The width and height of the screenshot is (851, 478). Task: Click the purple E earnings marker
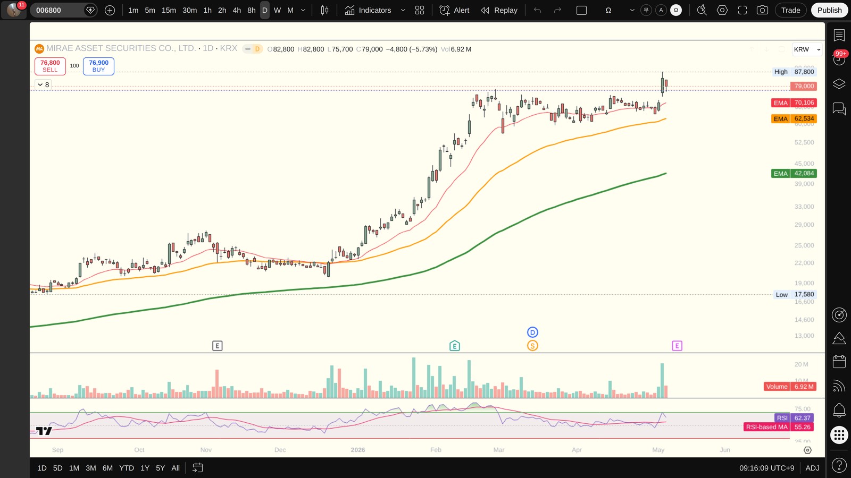[x=677, y=346]
